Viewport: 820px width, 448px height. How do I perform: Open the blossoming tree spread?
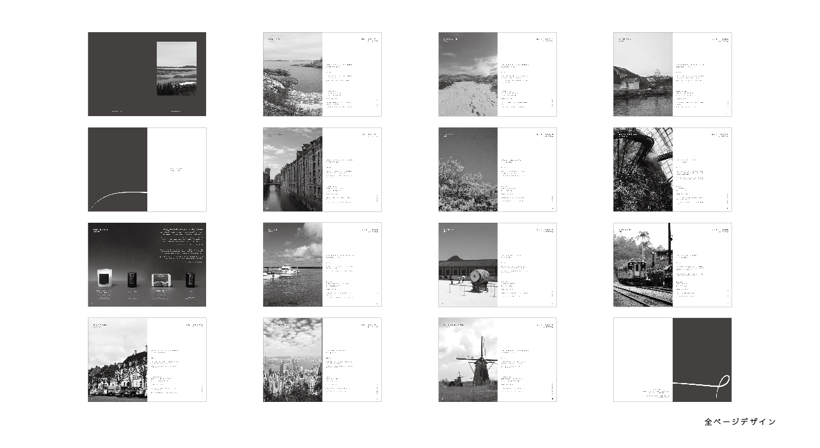point(497,170)
